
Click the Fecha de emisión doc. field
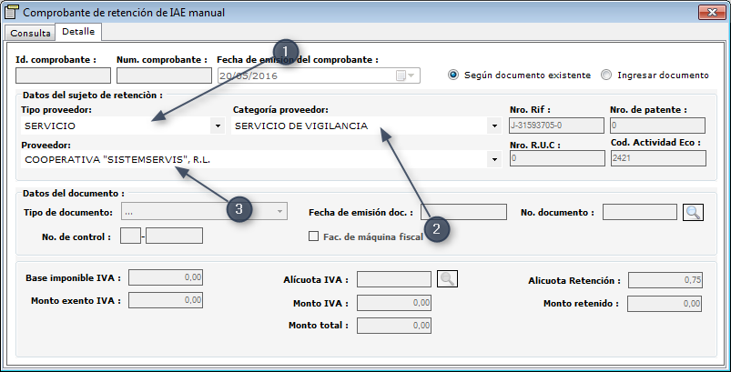coord(463,212)
